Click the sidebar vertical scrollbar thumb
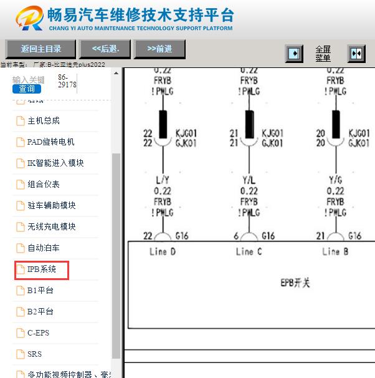This screenshot has width=375, height=378. coord(116,256)
